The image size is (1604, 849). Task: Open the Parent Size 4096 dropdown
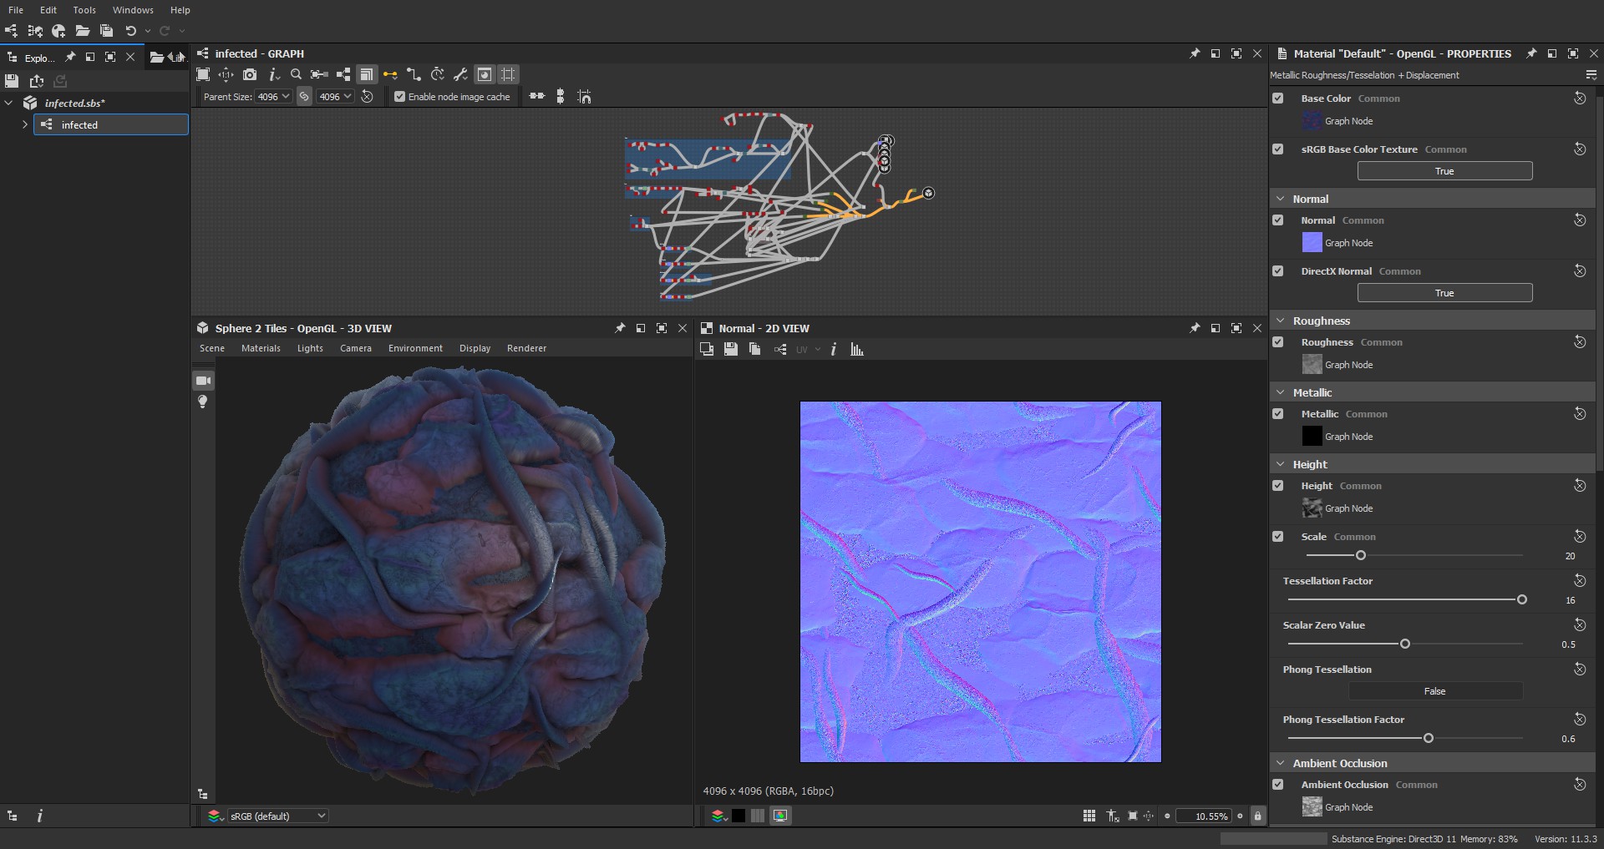[x=273, y=97]
